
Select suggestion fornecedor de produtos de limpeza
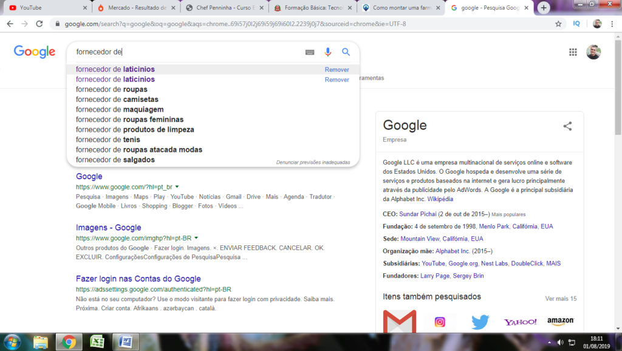click(x=213, y=130)
